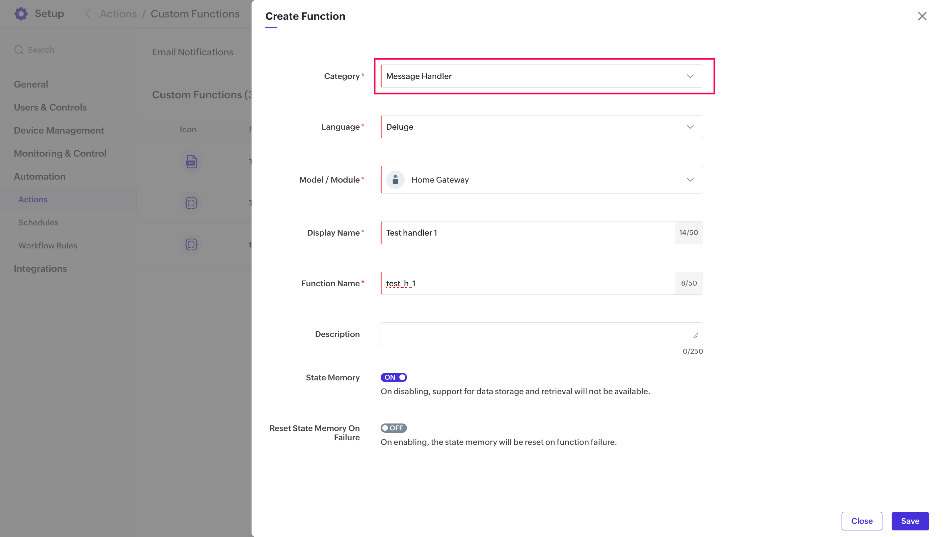Click the Setup gear icon

click(x=21, y=13)
